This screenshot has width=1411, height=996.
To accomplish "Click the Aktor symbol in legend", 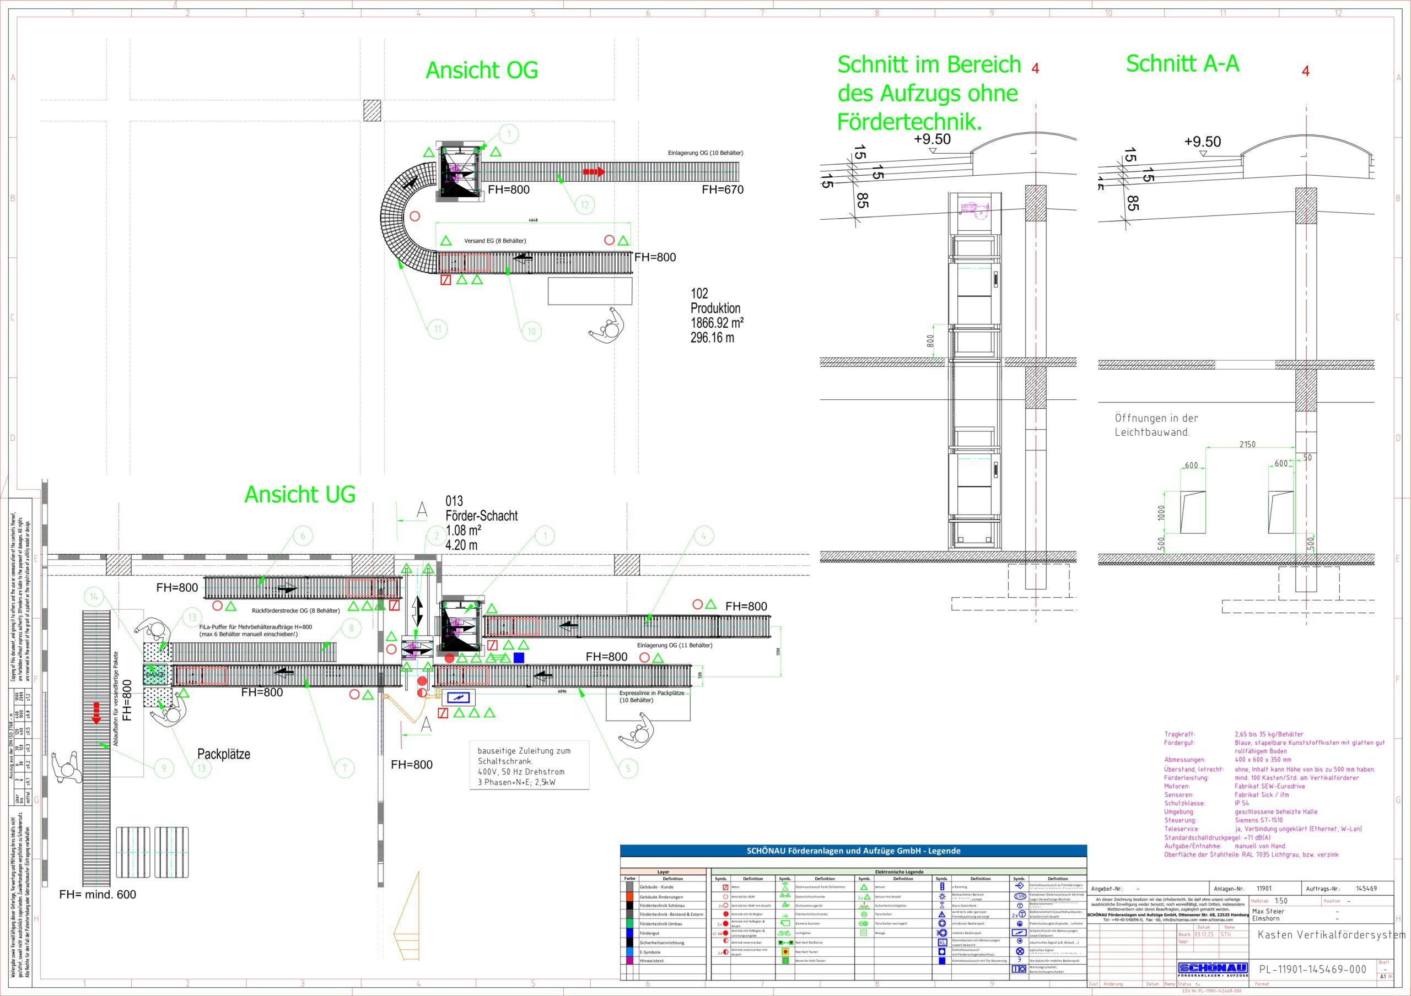I will pos(725,887).
